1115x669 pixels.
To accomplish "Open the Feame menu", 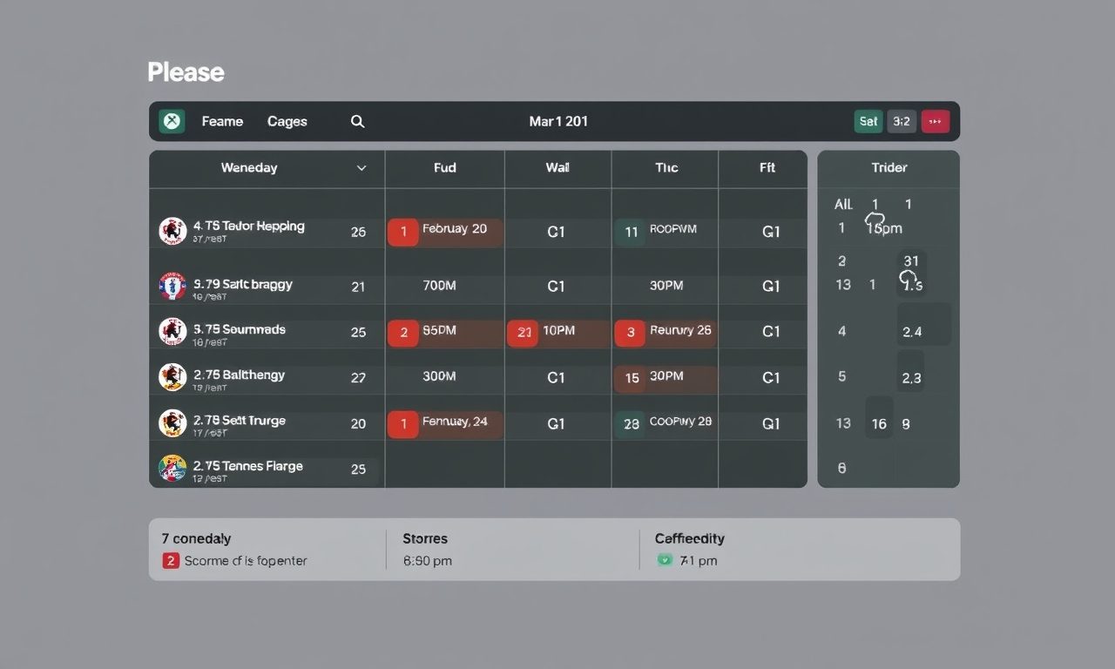I will [x=222, y=121].
